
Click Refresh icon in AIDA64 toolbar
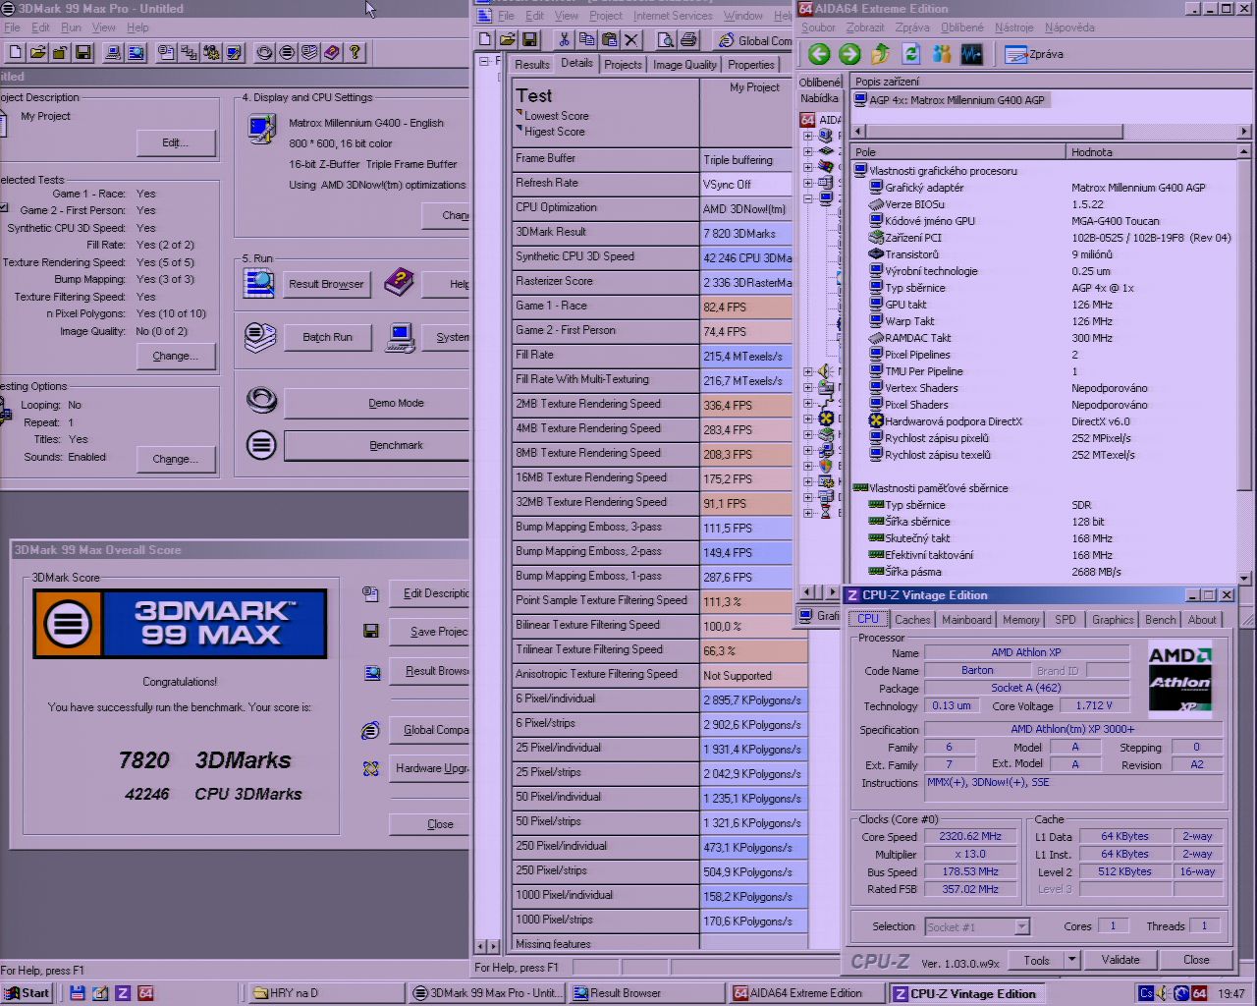911,54
